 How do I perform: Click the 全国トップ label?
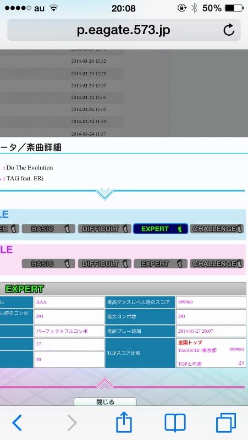click(190, 343)
